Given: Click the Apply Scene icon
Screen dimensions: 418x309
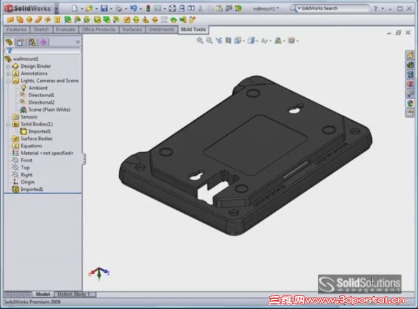Looking at the screenshot, I should (278, 41).
